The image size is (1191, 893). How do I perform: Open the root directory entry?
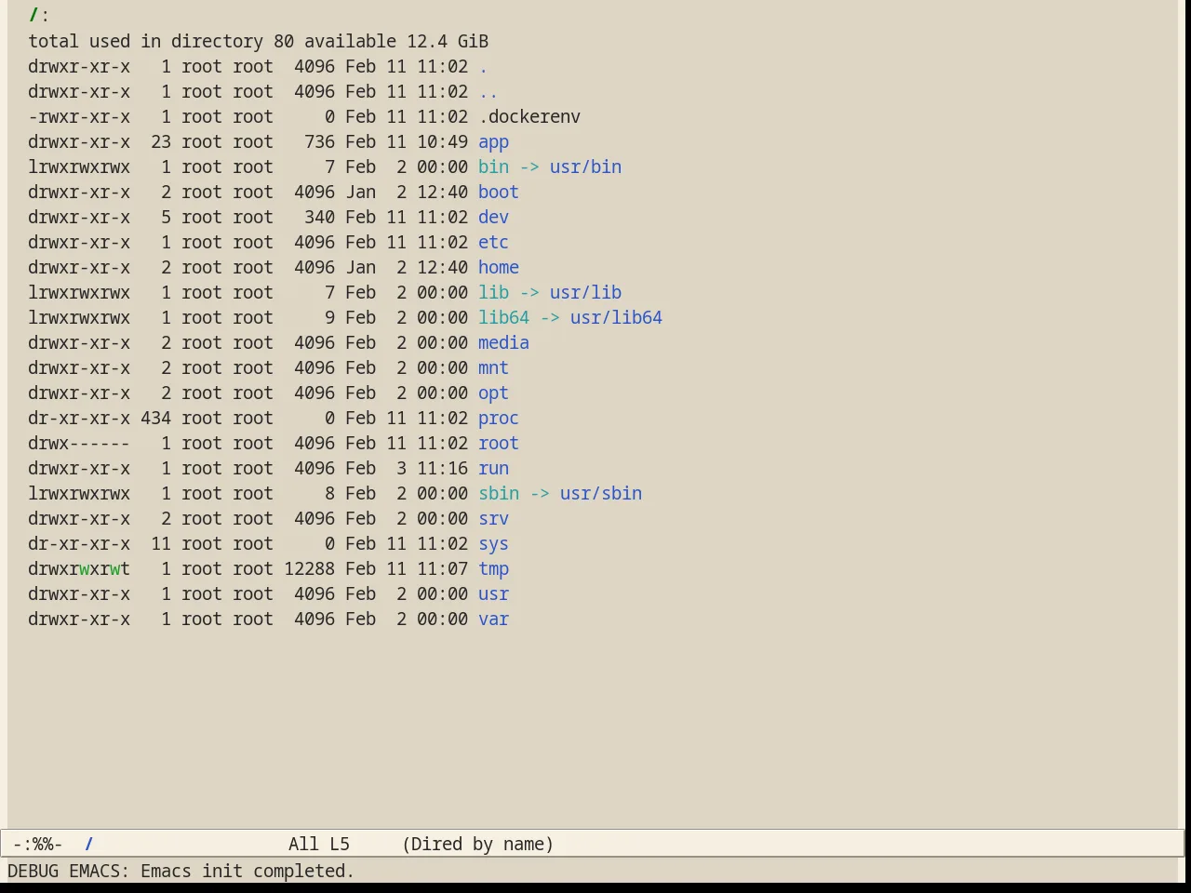click(498, 444)
